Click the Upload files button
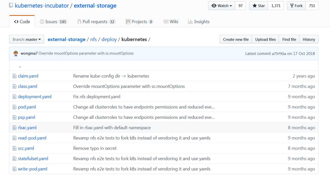 coord(265,39)
